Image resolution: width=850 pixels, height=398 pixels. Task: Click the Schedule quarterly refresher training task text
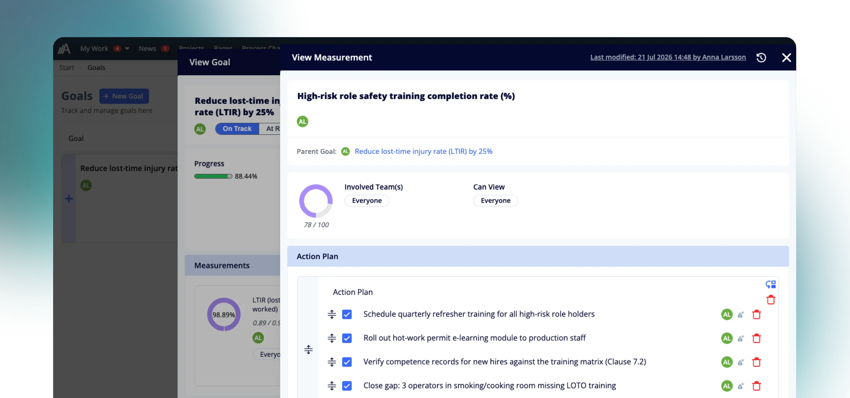(x=479, y=314)
